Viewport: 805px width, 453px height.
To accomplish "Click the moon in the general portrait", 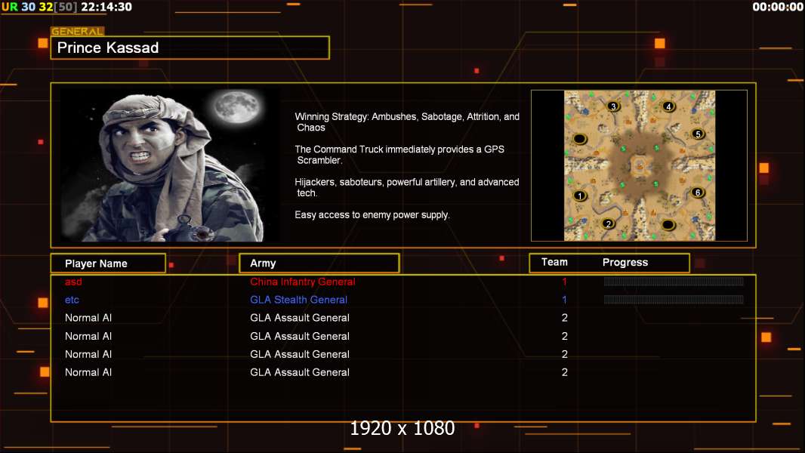I will point(238,106).
